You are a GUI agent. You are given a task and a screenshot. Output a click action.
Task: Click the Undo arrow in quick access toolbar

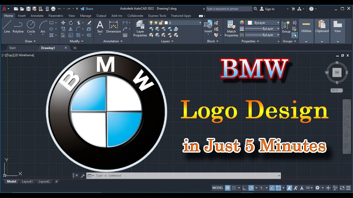click(60, 9)
